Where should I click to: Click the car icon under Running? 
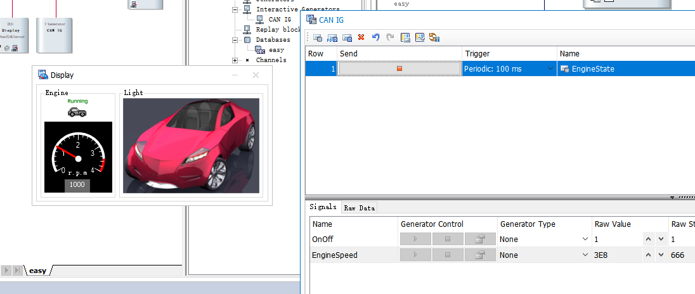coord(77,112)
